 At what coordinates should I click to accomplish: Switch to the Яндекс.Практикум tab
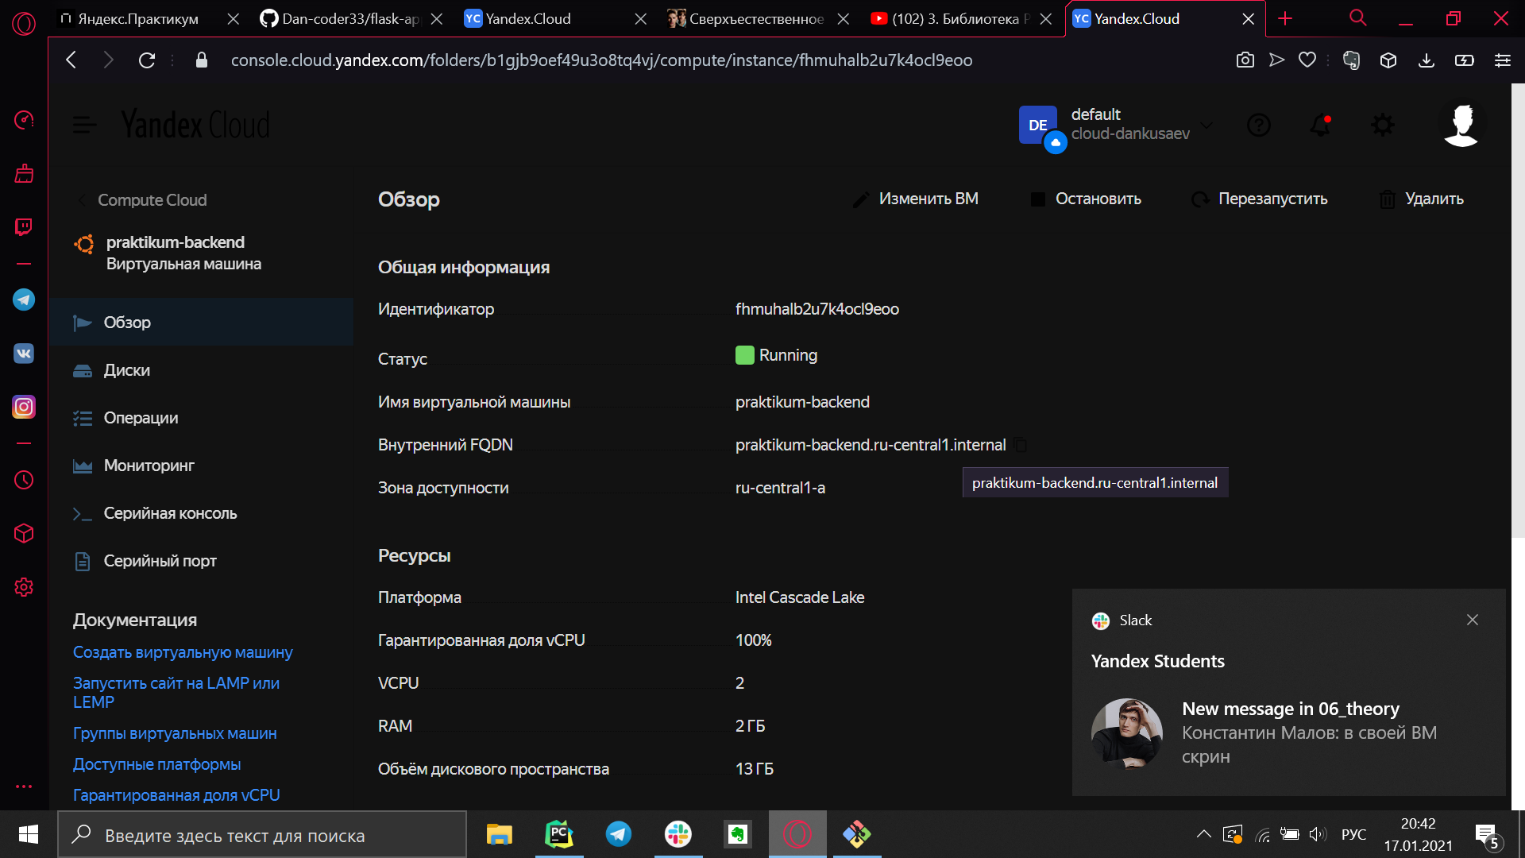[x=138, y=19]
